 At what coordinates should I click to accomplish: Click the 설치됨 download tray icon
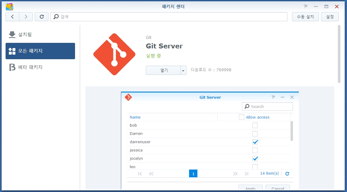(x=12, y=34)
